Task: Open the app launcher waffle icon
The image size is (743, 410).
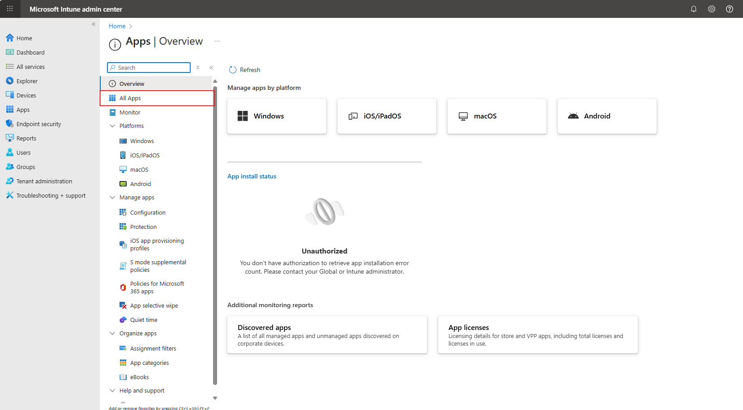Action: [10, 9]
